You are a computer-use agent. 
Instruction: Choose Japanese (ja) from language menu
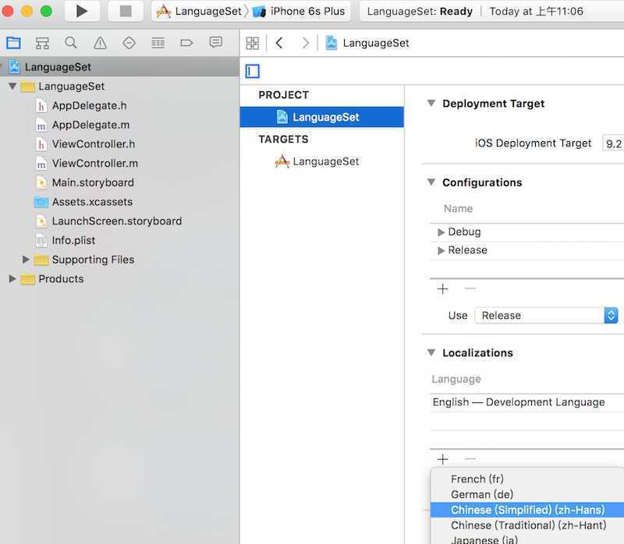(527, 539)
